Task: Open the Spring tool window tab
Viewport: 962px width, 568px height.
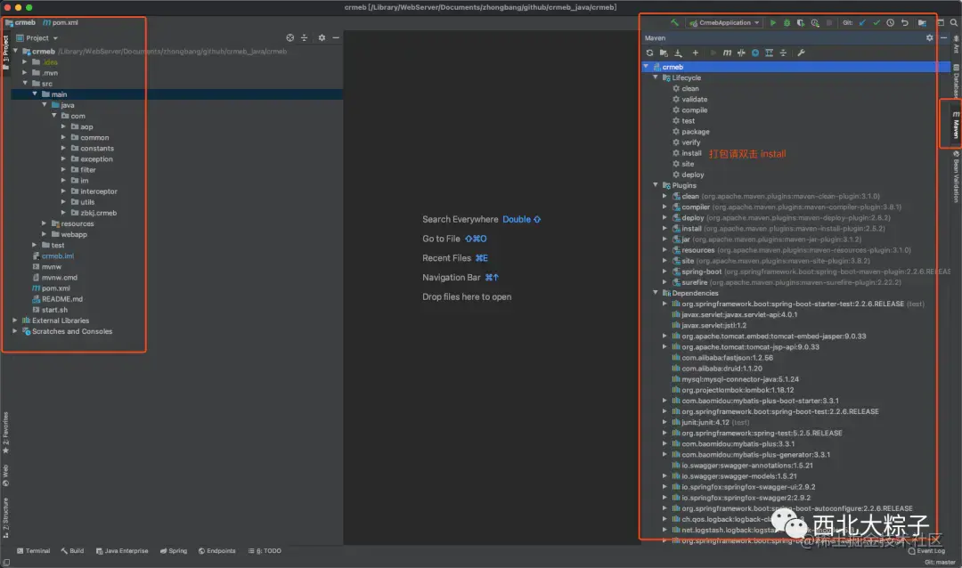Action: (174, 551)
